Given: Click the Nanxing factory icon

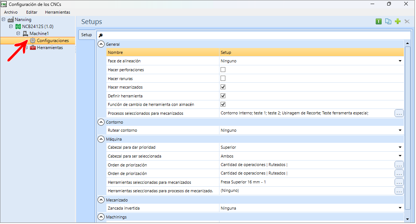Looking at the screenshot, I should [11, 20].
